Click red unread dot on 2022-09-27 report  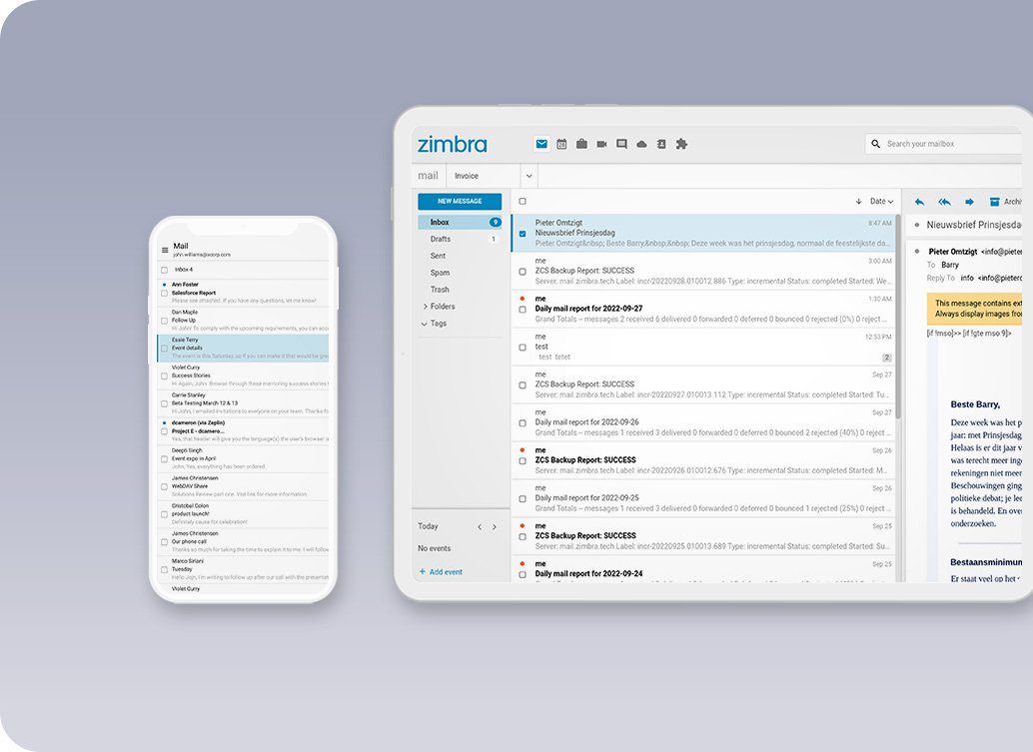[x=522, y=299]
